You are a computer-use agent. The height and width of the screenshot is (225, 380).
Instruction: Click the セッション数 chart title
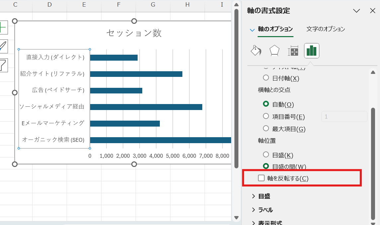[x=134, y=32]
